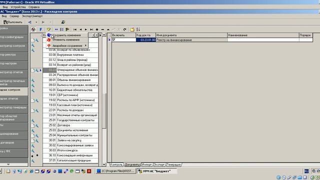The height and width of the screenshot is (180, 320).
Task: Open the C:\Program Files\KRIST taskbar button
Action: pyautogui.click(x=115, y=171)
